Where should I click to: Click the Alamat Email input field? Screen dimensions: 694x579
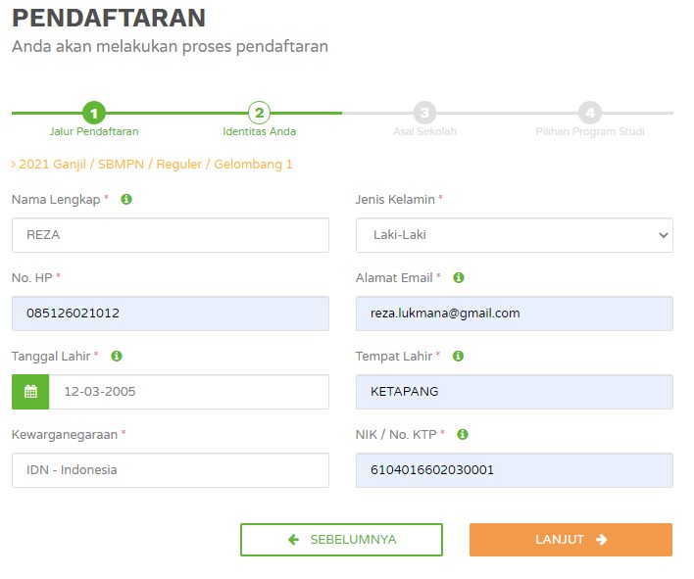(514, 314)
